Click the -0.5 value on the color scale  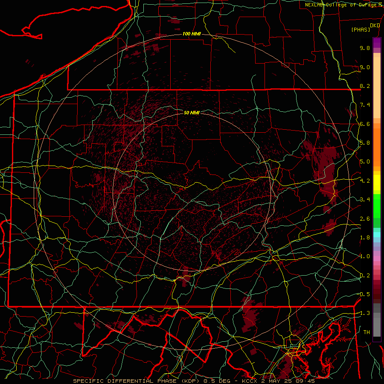point(364,294)
